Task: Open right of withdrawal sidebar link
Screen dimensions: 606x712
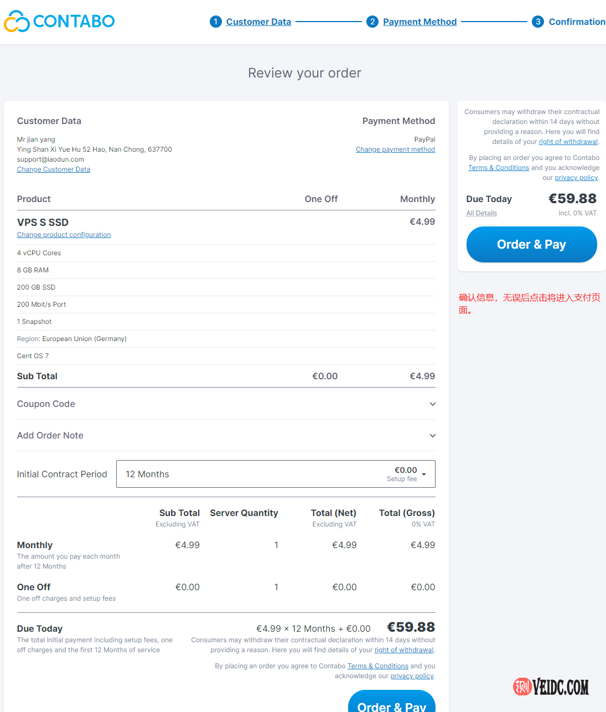Action: pyautogui.click(x=568, y=142)
